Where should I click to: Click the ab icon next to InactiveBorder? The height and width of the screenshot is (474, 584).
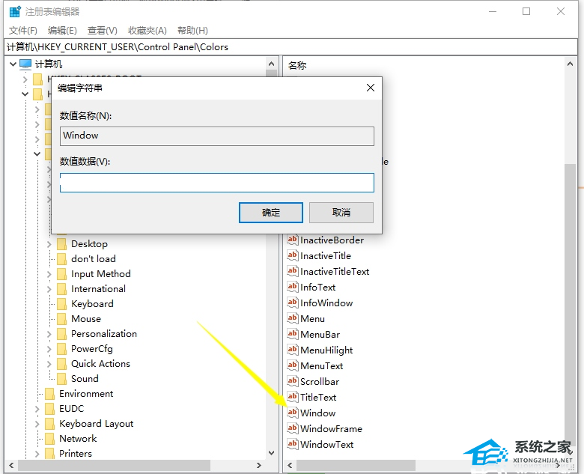tap(293, 240)
